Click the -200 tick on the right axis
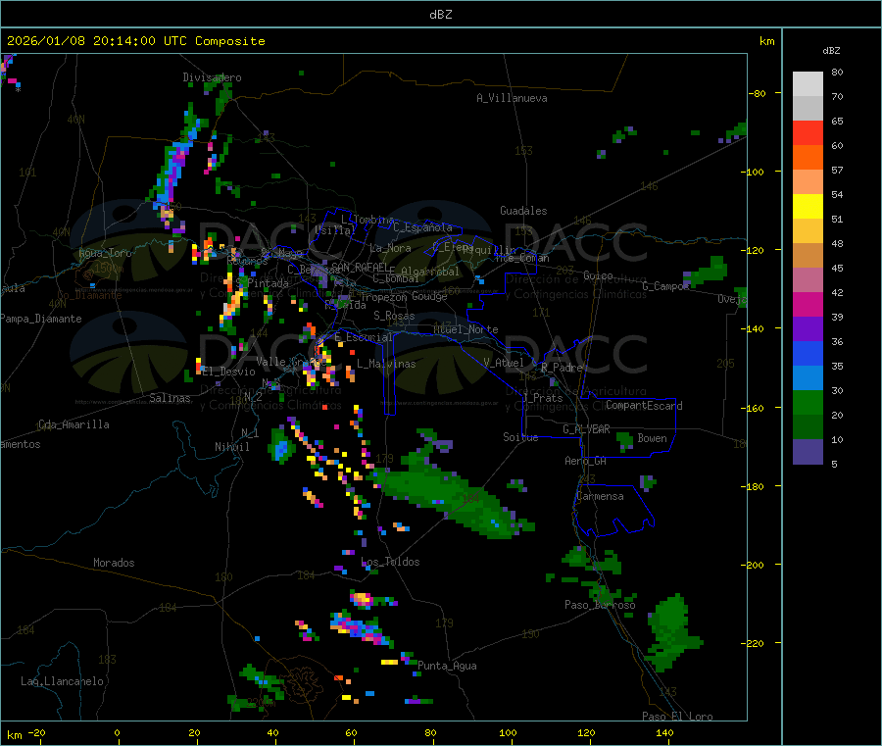This screenshot has width=882, height=746. coord(753,565)
